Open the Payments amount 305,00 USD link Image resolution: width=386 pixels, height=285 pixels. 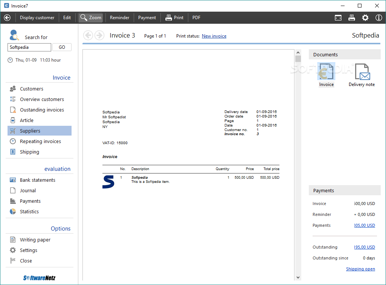[x=365, y=225]
